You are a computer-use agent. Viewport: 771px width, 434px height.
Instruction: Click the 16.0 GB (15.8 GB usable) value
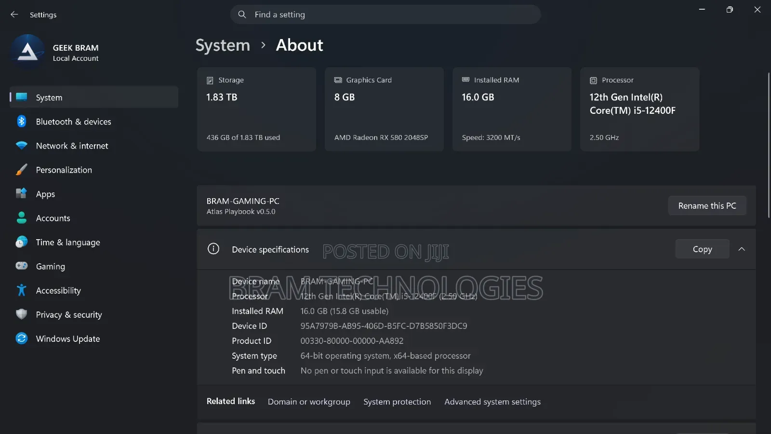(344, 311)
